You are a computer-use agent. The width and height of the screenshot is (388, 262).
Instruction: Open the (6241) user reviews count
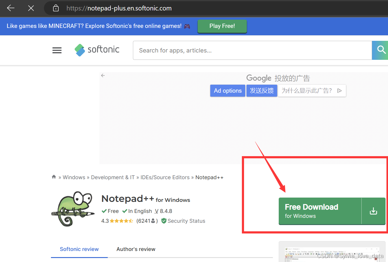(x=147, y=221)
